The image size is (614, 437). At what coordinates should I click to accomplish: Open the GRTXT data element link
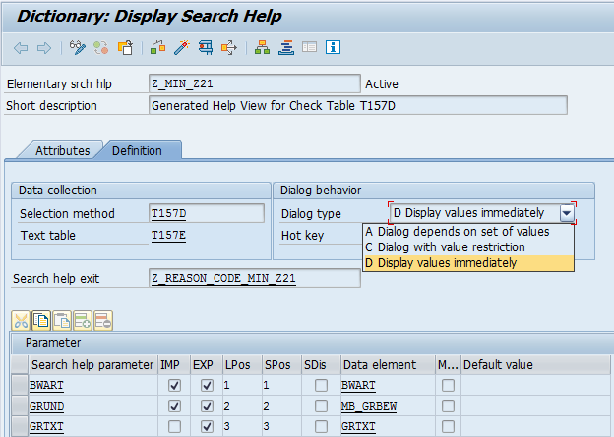pyautogui.click(x=358, y=426)
